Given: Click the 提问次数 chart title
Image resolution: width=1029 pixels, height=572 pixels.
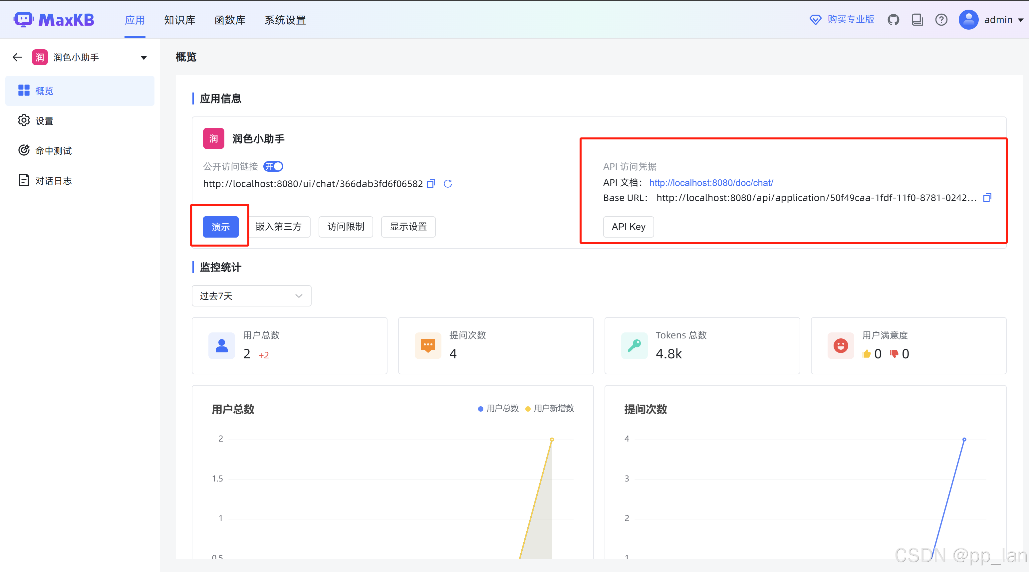Looking at the screenshot, I should tap(645, 409).
